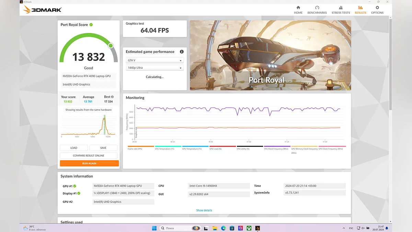Toggle the Frame rate (FPS) legend series
The width and height of the screenshot is (412, 232).
point(141,146)
